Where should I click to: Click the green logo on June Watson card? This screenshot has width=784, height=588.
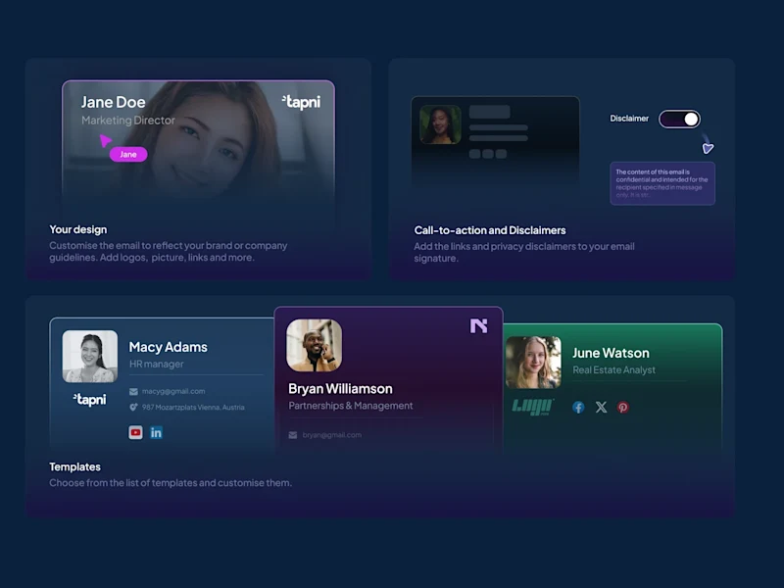[x=533, y=407]
